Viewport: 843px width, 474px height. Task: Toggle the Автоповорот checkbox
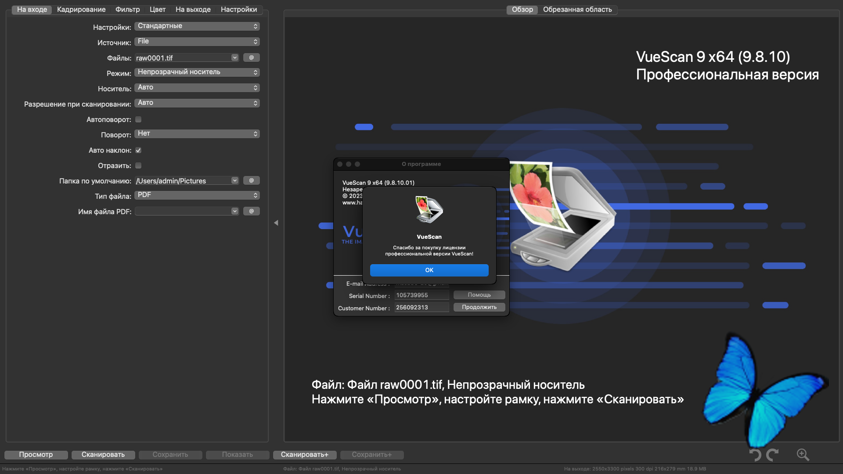[x=138, y=119]
